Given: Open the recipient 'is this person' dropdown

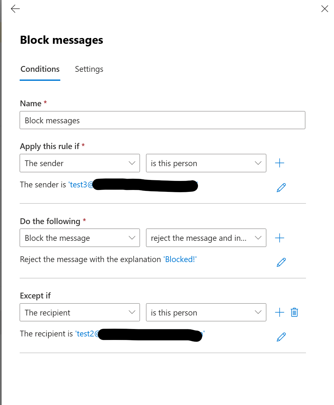Looking at the screenshot, I should [206, 312].
